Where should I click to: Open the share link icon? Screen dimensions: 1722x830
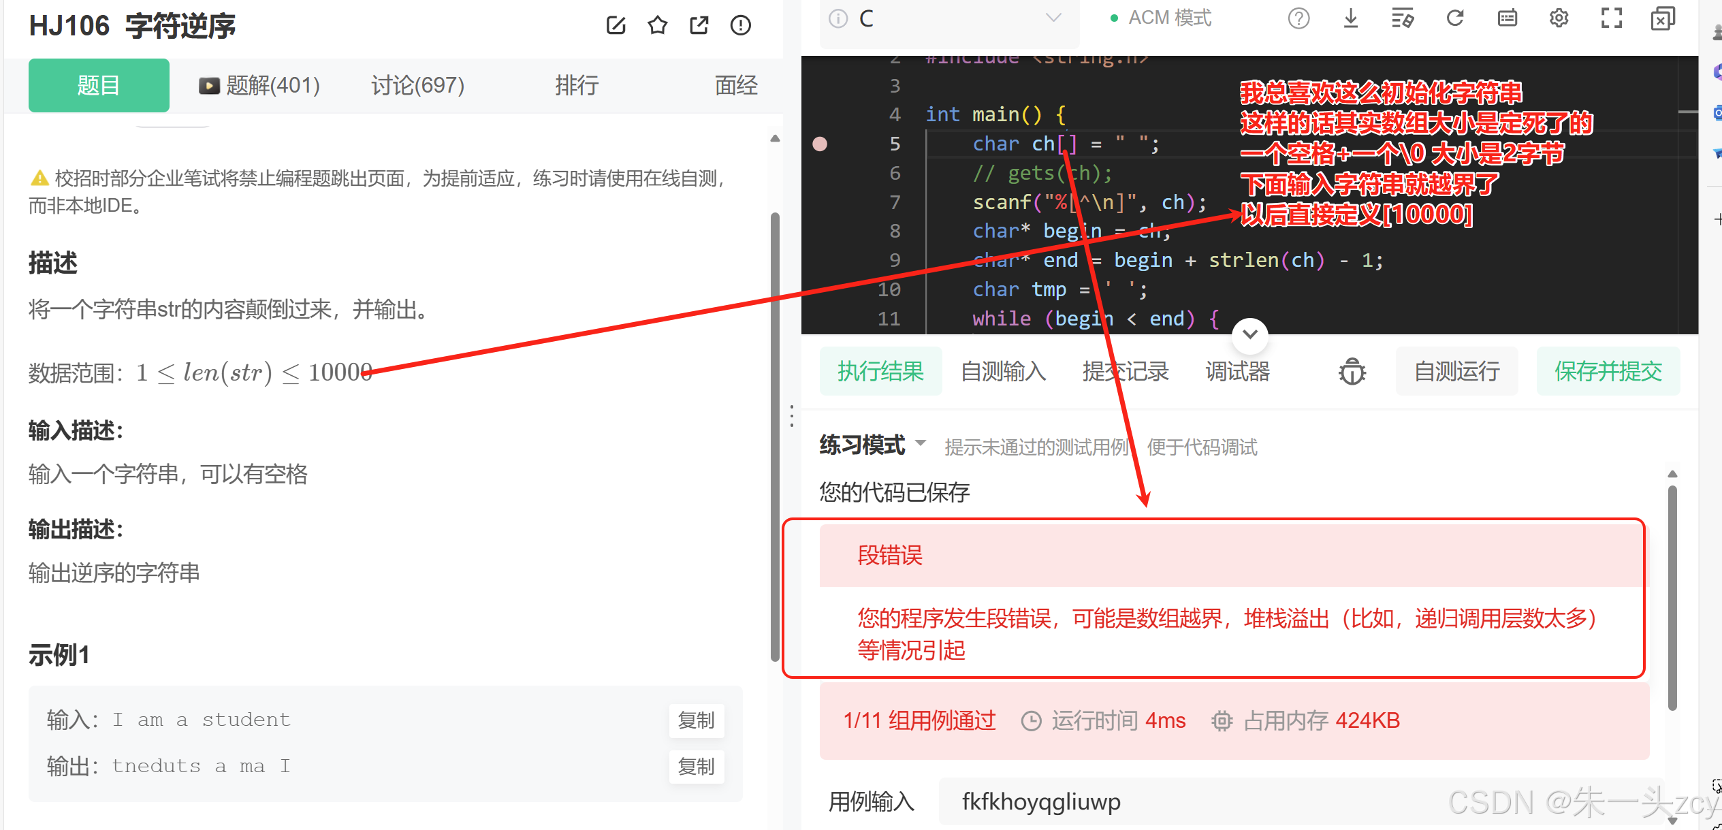coord(699,26)
